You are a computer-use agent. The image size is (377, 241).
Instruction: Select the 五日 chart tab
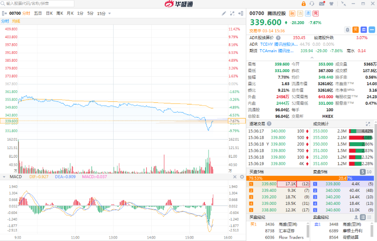tap(38, 14)
